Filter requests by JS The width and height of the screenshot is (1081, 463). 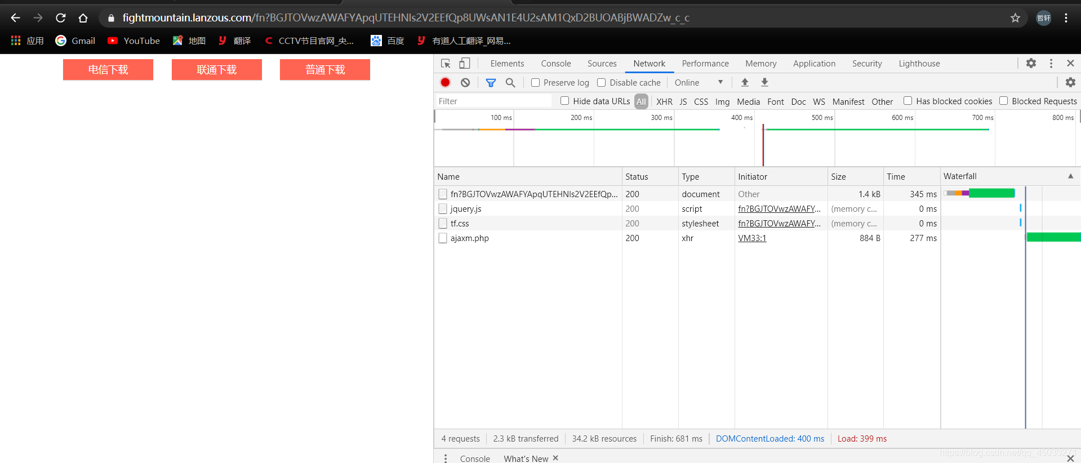(x=683, y=101)
